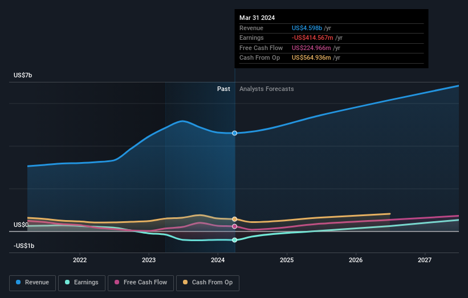Select the 2025 x-axis label
Image resolution: width=468 pixels, height=298 pixels.
pos(287,260)
